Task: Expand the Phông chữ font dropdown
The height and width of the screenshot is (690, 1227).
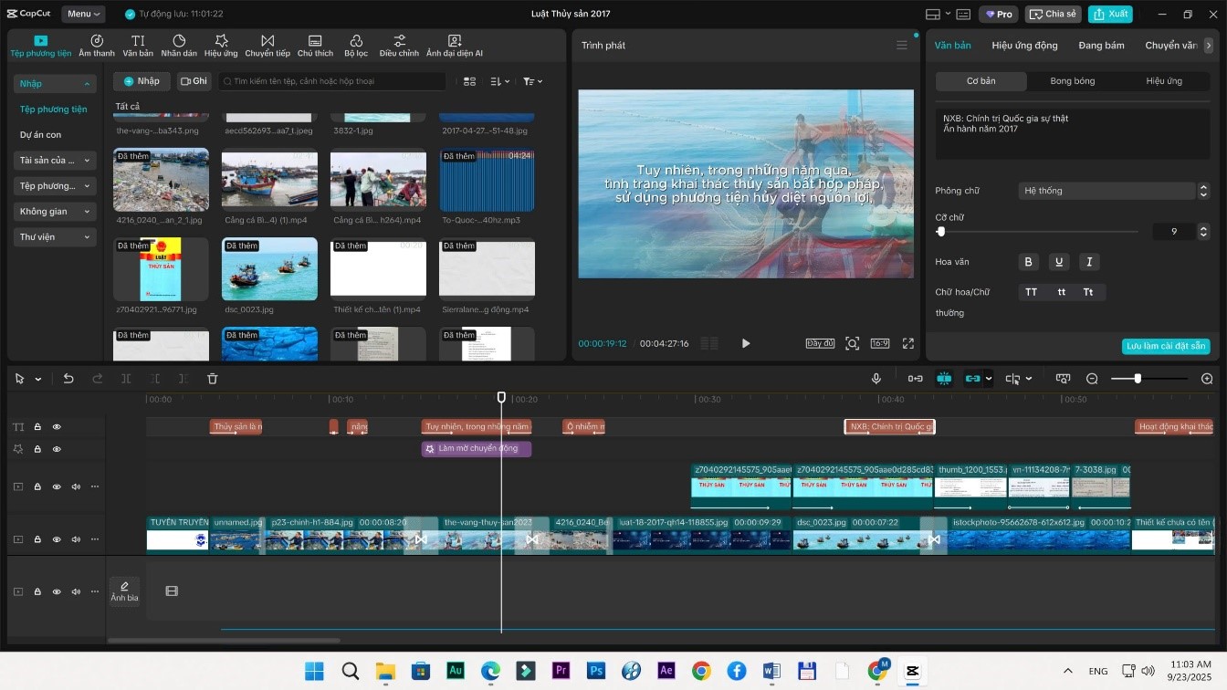Action: (x=1106, y=191)
